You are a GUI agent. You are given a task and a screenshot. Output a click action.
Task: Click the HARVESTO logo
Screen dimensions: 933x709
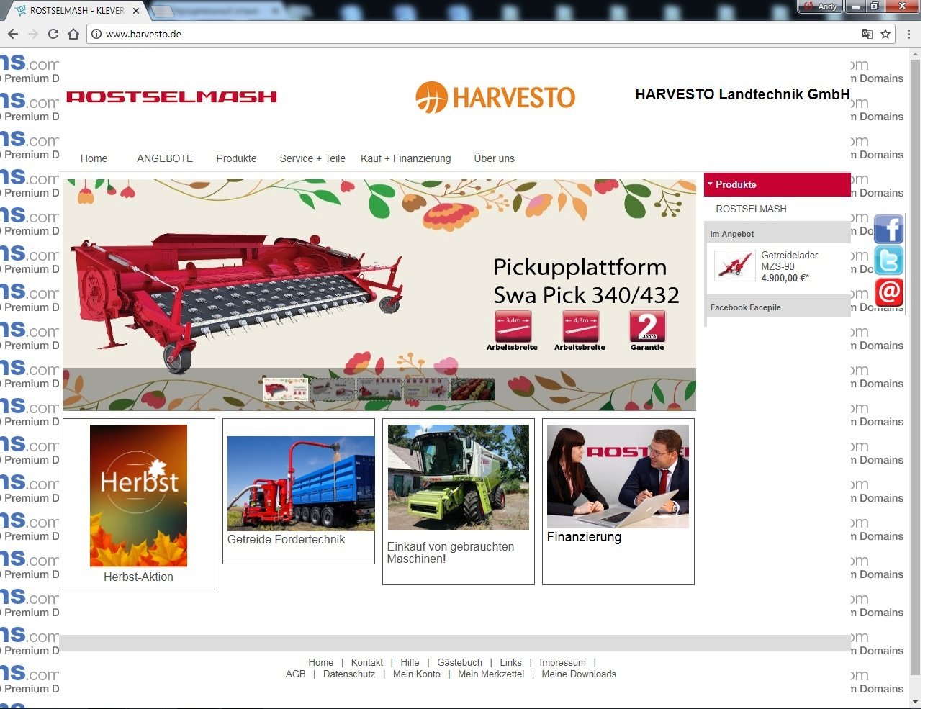coord(495,97)
